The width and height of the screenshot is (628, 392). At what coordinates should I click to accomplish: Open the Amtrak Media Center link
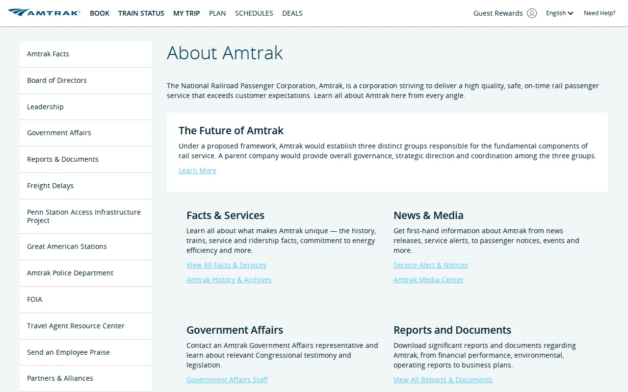tap(428, 280)
